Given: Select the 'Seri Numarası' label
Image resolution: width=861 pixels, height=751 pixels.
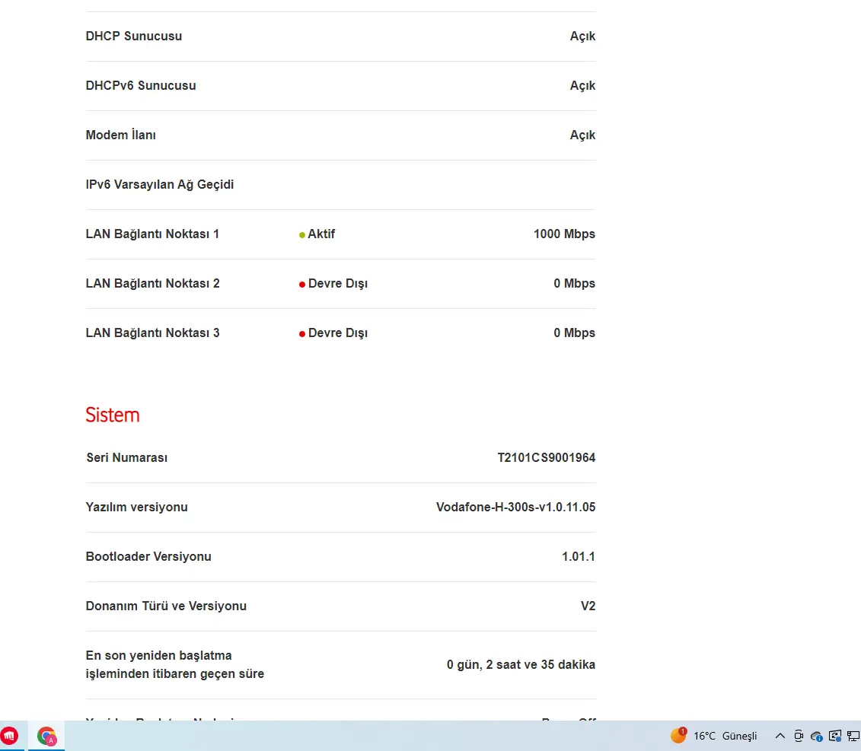Looking at the screenshot, I should 127,458.
